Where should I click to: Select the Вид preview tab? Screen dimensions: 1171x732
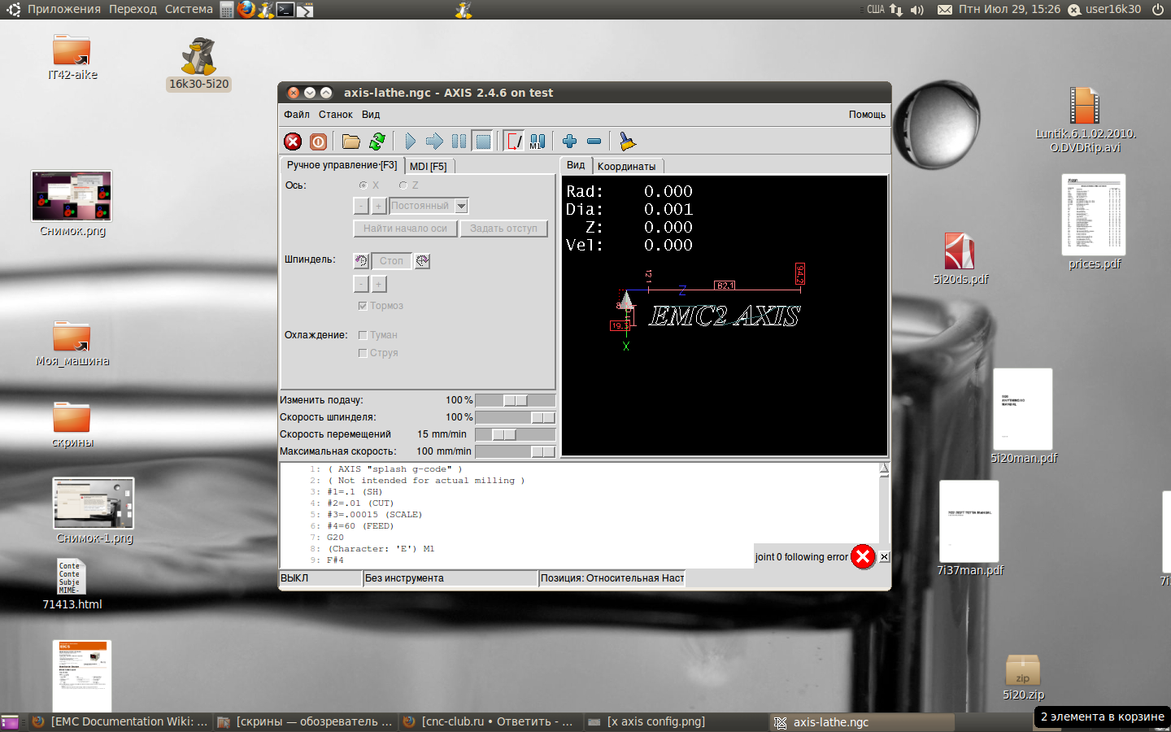pos(576,165)
